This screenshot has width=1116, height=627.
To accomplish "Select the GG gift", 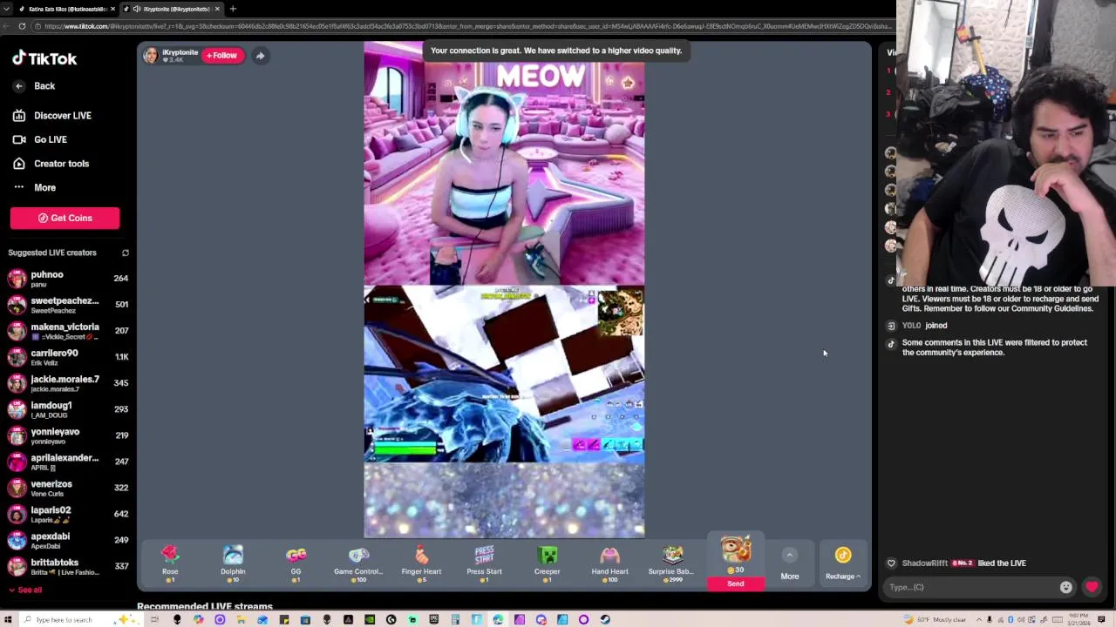I will click(x=296, y=563).
